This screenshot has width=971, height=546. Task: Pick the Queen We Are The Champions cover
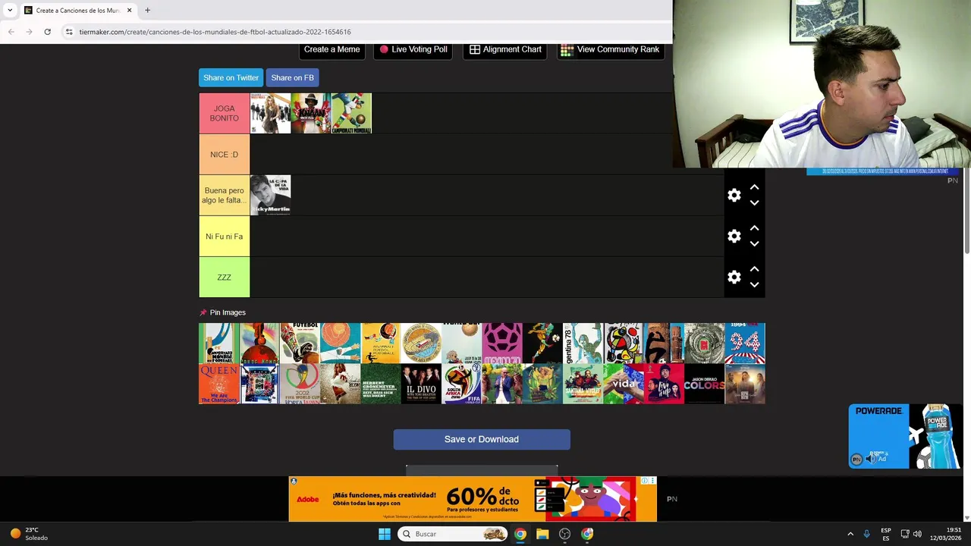click(x=218, y=384)
